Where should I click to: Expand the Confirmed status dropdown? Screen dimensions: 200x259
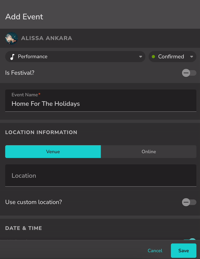[x=172, y=57]
